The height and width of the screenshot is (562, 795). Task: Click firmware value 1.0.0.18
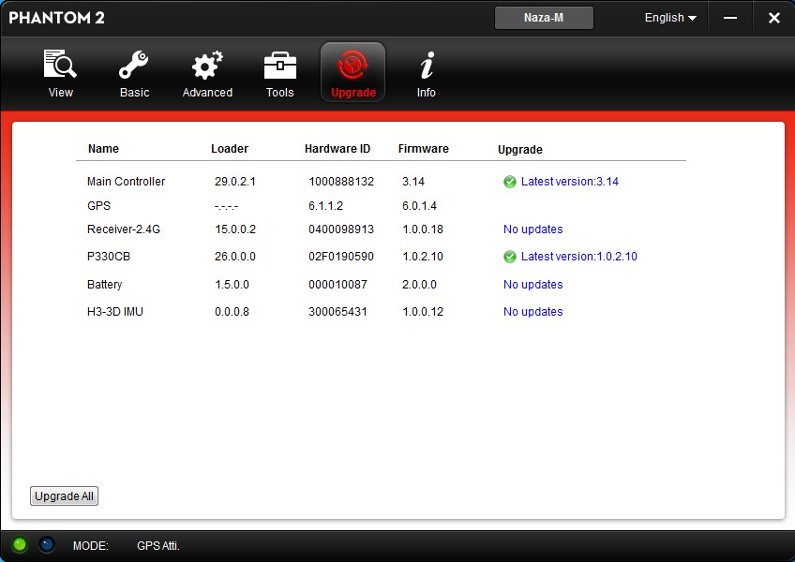point(423,229)
